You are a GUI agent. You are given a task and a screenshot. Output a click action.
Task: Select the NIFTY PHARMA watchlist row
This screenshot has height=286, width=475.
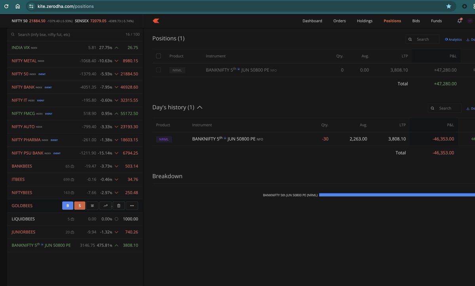(x=75, y=140)
